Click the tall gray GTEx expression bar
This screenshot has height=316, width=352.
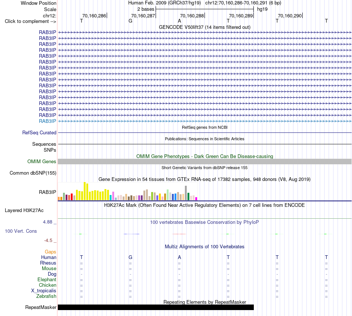(x=186, y=193)
